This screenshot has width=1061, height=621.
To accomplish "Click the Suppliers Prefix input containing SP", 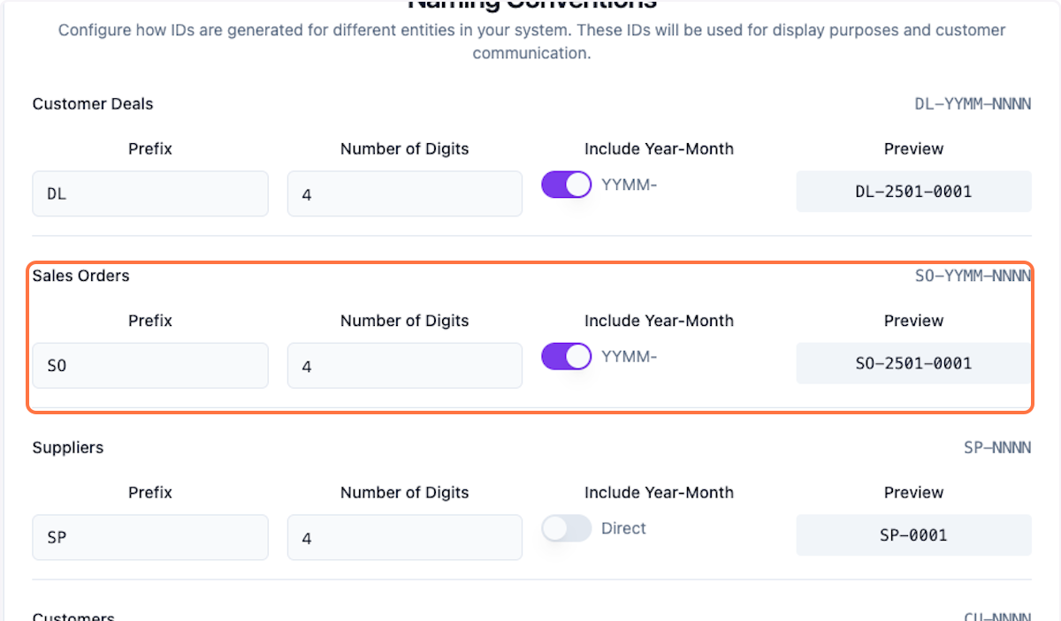I will (x=149, y=537).
